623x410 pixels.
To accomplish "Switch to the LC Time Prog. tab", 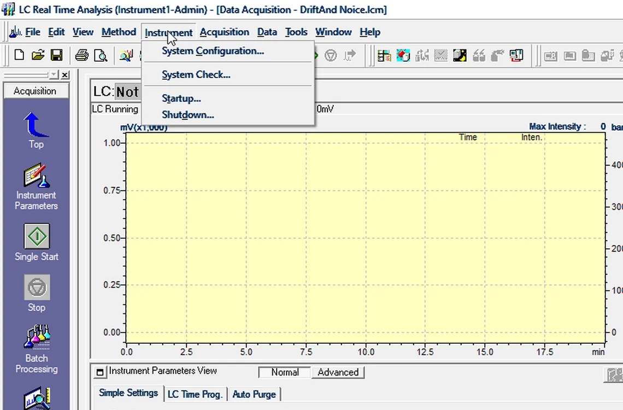I will (195, 394).
